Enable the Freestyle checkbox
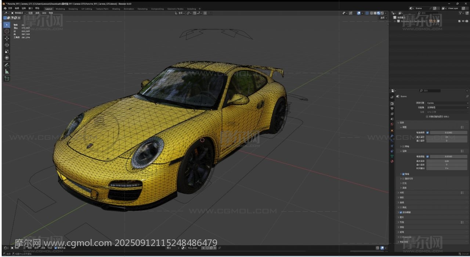470x257 pixels. click(401, 237)
